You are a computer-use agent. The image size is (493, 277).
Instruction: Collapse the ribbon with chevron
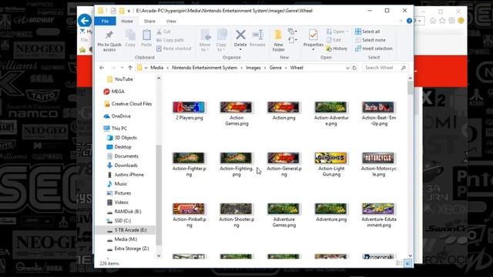coord(401,21)
